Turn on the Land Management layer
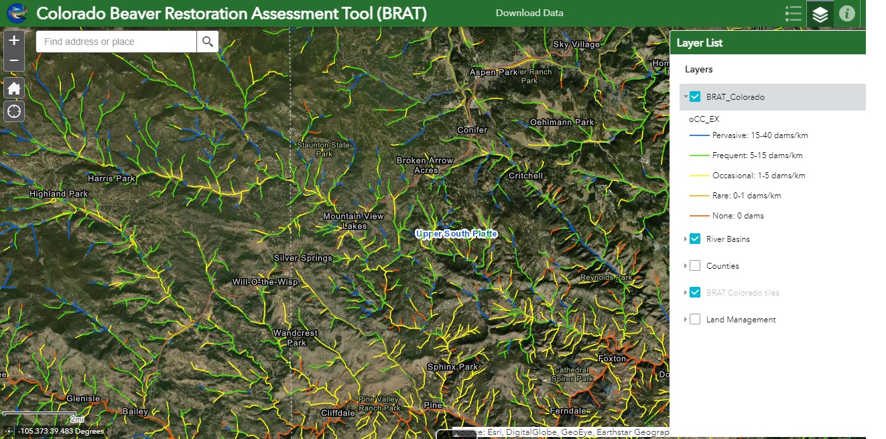Screen dimensions: 886x439 tap(695, 320)
